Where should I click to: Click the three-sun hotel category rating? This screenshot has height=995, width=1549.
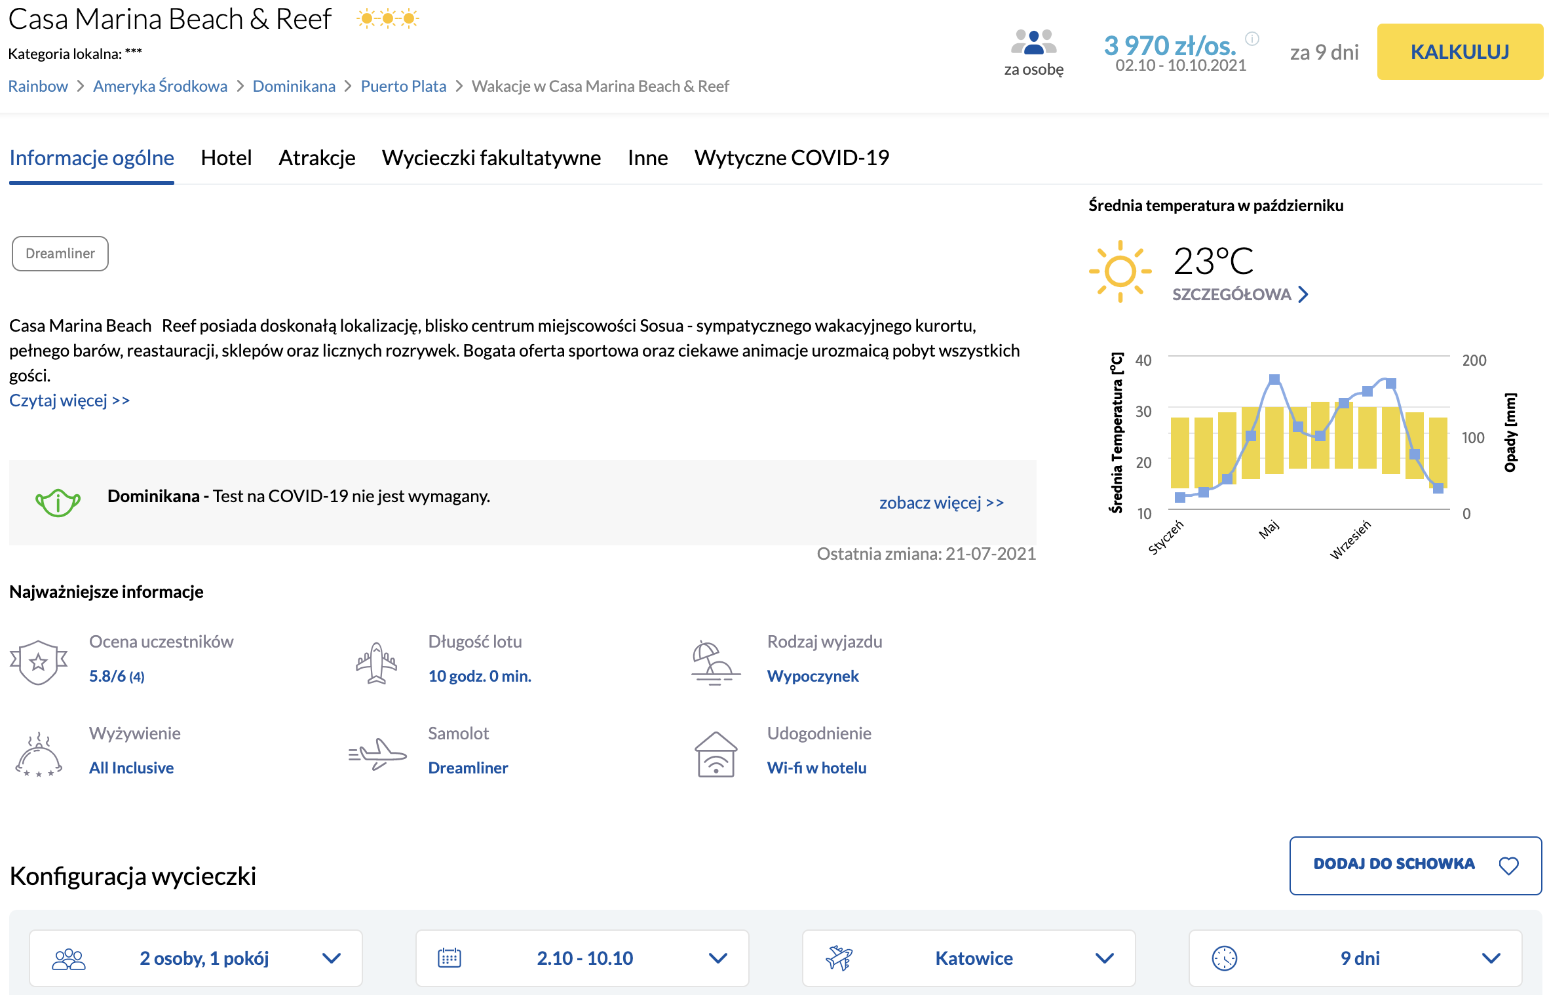click(388, 18)
